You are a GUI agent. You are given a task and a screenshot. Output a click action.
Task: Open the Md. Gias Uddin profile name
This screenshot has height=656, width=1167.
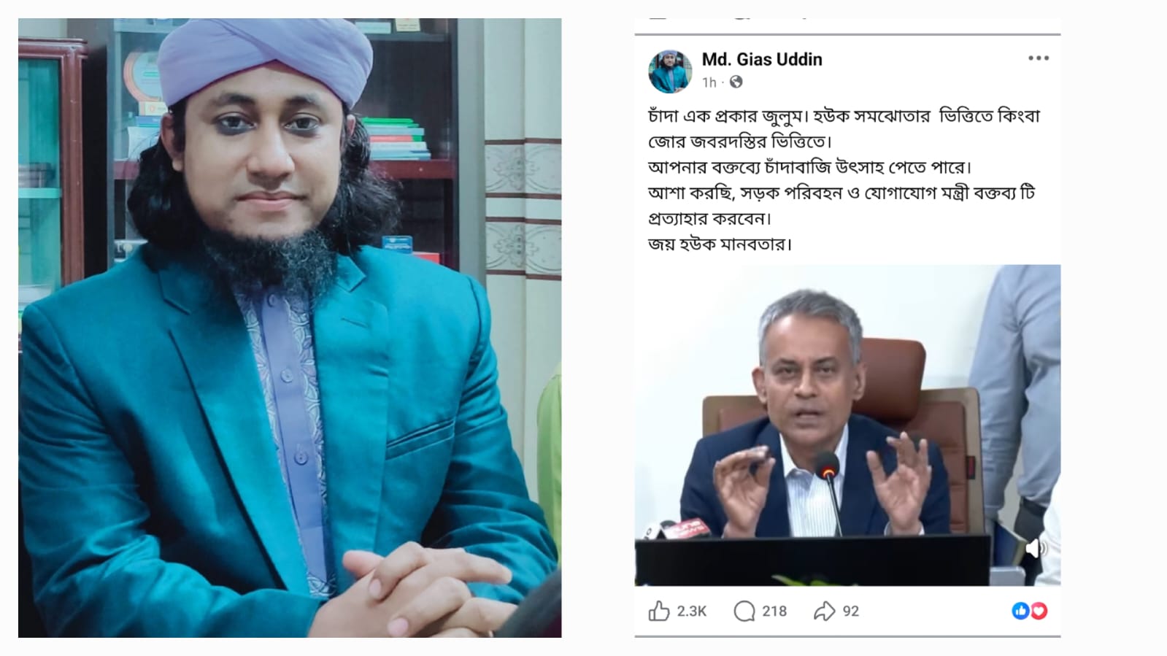pos(762,59)
